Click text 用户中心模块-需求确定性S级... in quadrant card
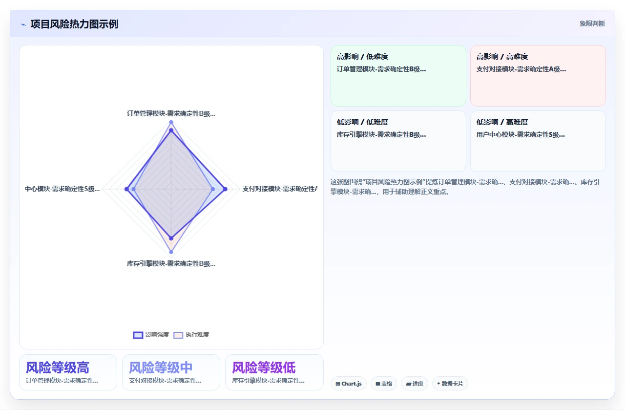 (x=521, y=135)
